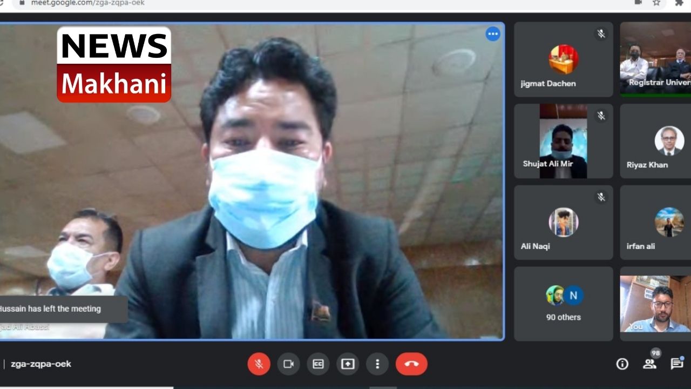691x389 pixels.
Task: Show the participants list with 98 badge
Action: point(650,364)
